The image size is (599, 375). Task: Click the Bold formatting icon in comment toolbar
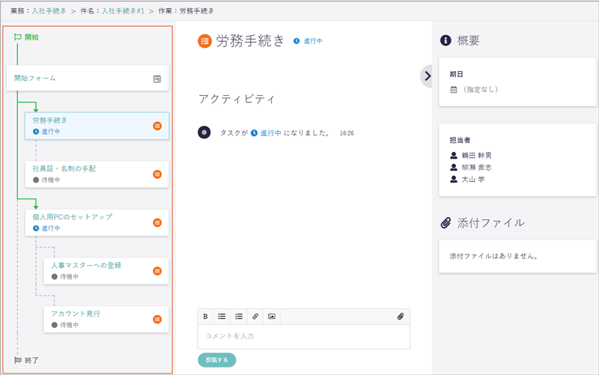206,317
